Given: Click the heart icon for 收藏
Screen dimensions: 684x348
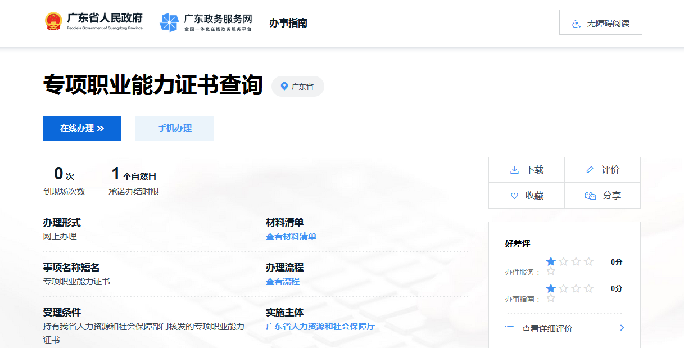Looking at the screenshot, I should (x=514, y=196).
